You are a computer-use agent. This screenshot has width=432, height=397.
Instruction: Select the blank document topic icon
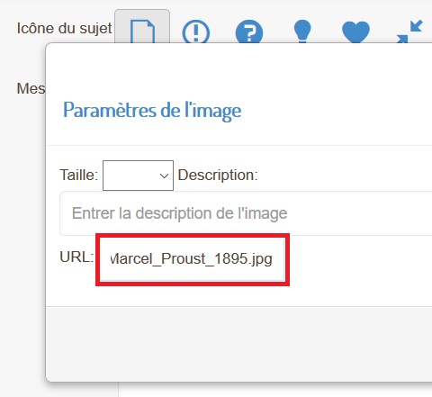tap(142, 30)
